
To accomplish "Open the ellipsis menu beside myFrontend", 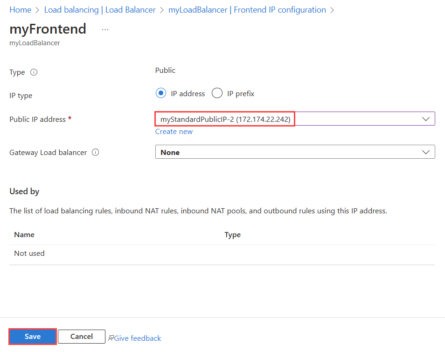I will click(105, 29).
